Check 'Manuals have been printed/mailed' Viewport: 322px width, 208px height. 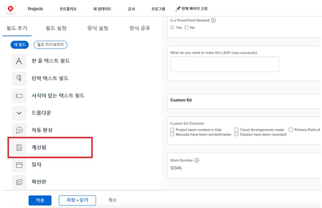pyautogui.click(x=172, y=134)
